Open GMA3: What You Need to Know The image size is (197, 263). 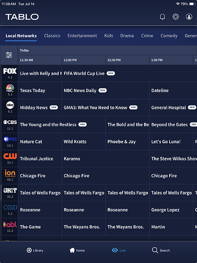(106, 107)
